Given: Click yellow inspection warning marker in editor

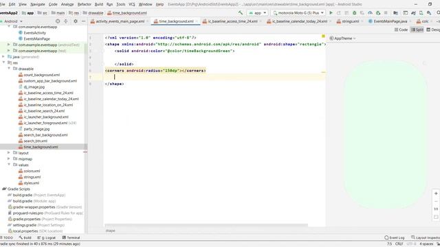Looking at the screenshot, I should (323, 36).
